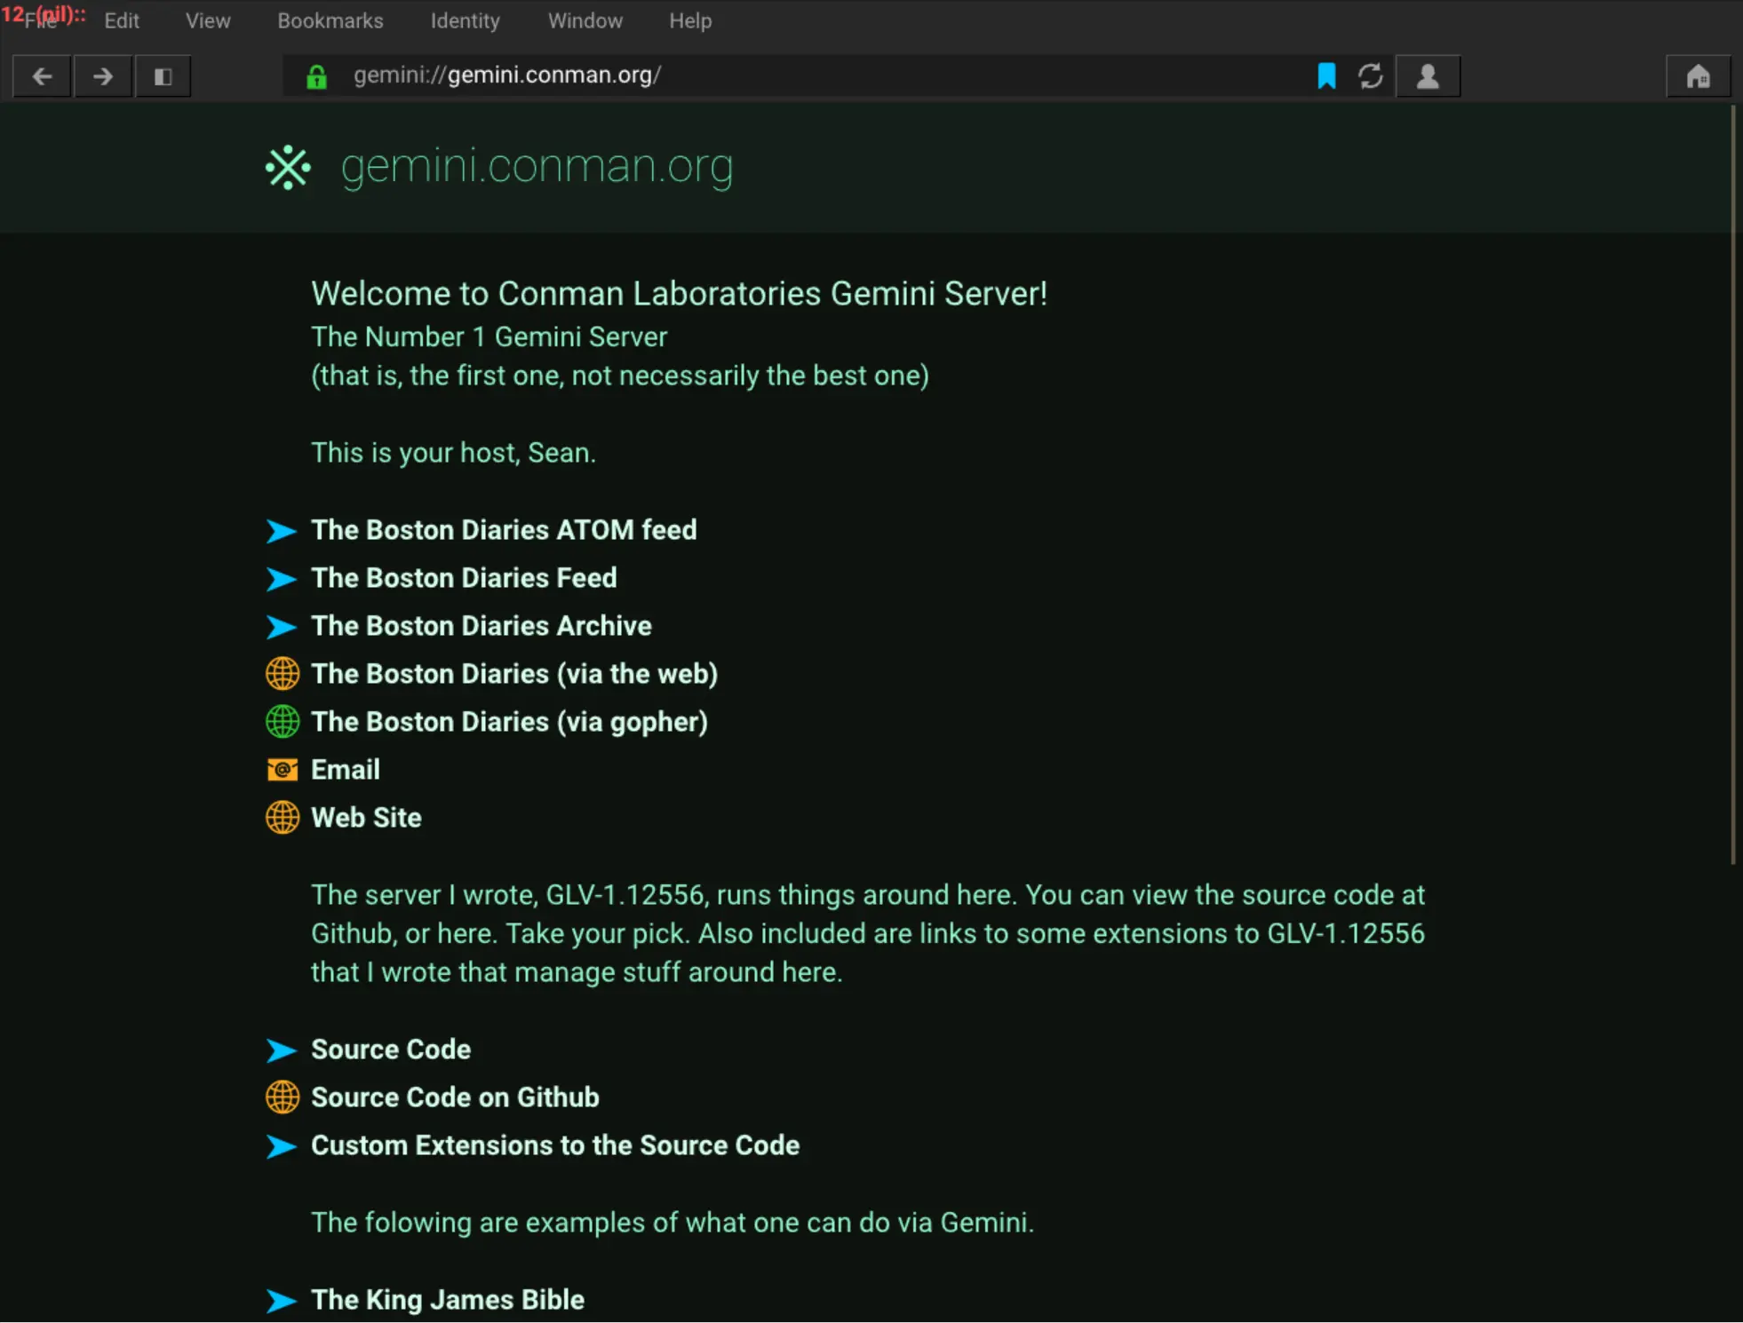This screenshot has height=1323, width=1743.
Task: Open The King James Bible link
Action: (x=447, y=1299)
